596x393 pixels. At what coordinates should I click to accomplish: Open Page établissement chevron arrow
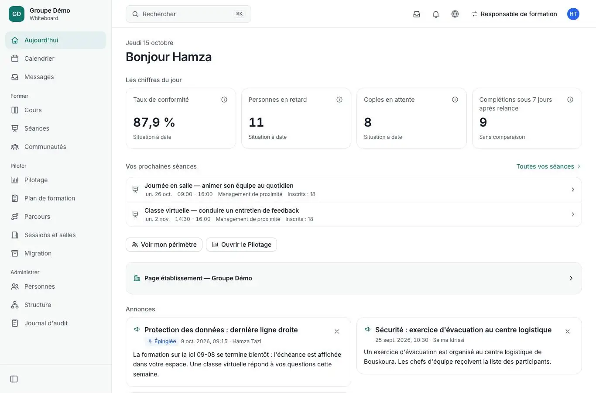click(571, 278)
